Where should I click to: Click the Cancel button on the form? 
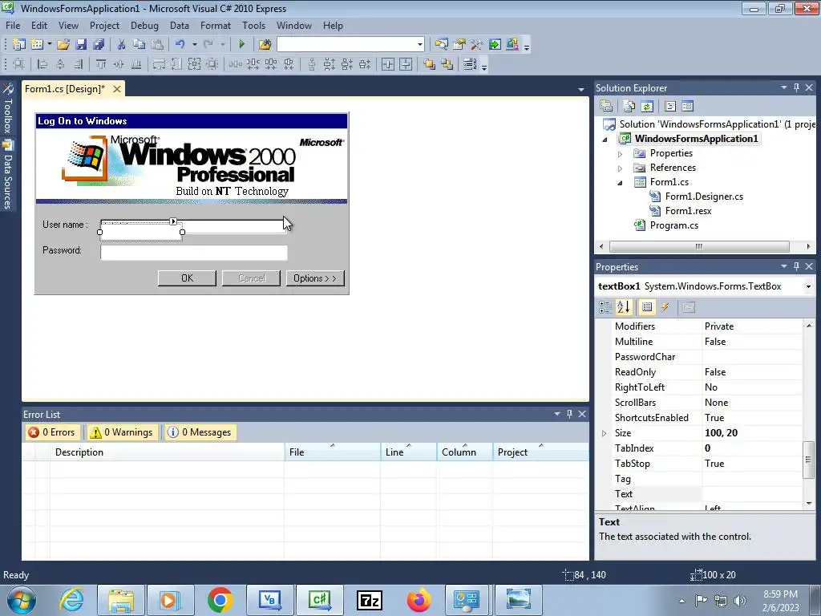[251, 278]
